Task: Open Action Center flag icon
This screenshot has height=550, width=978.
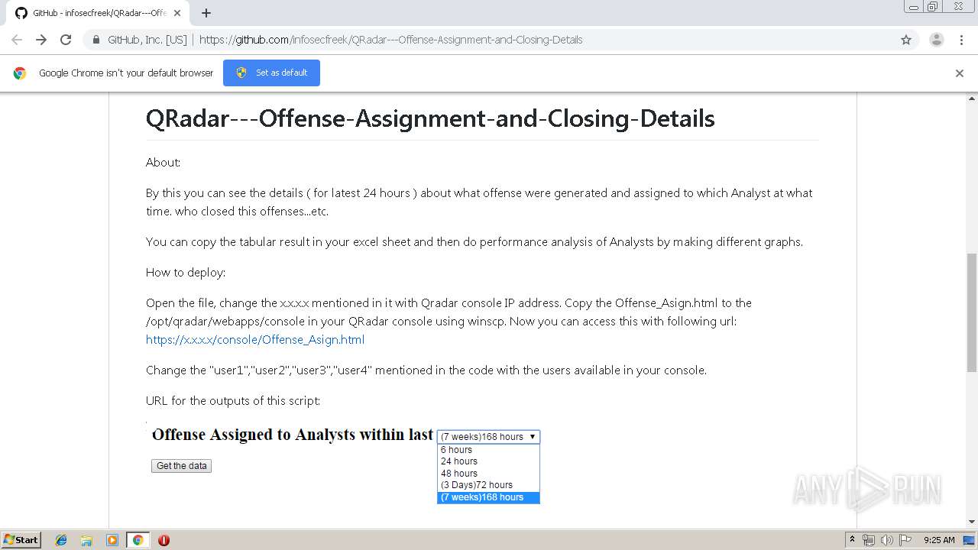Action: pos(905,540)
